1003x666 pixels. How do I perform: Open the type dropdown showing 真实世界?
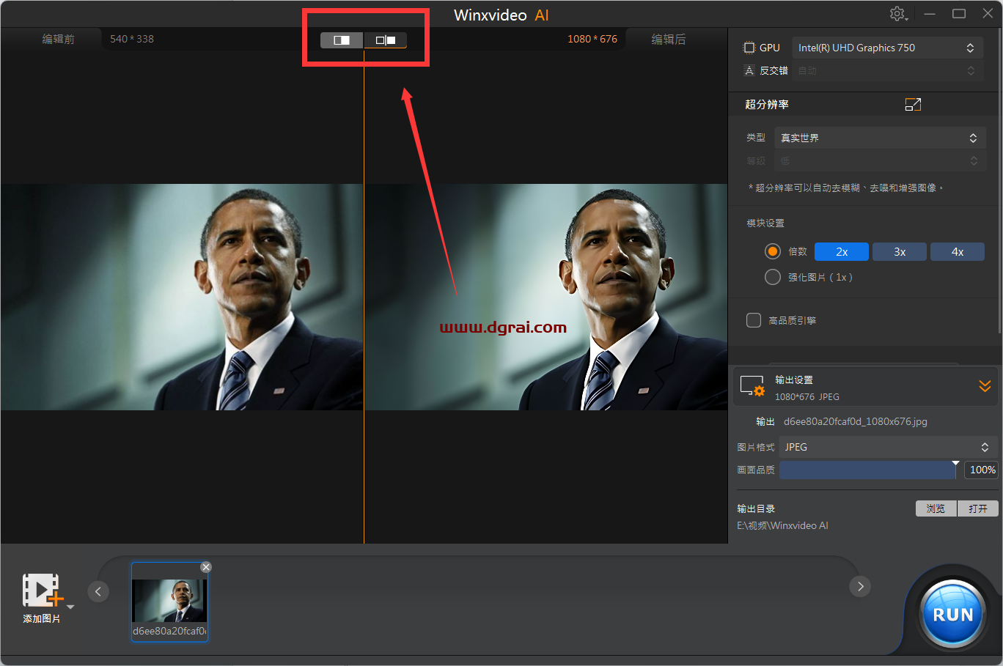(x=880, y=138)
